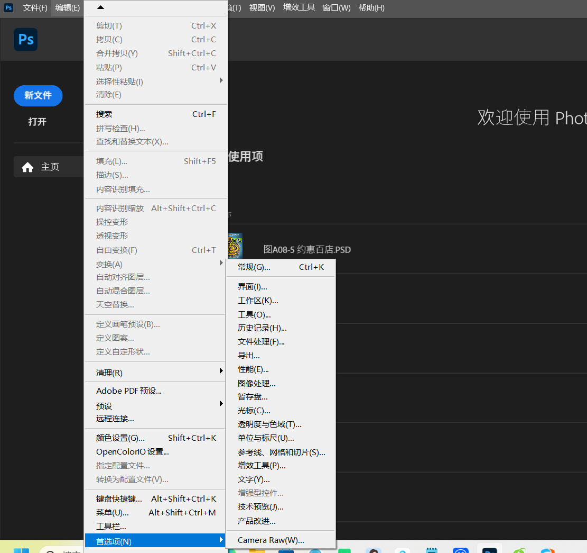The width and height of the screenshot is (587, 553).
Task: Open the 帮助(H) menu
Action: (x=371, y=8)
